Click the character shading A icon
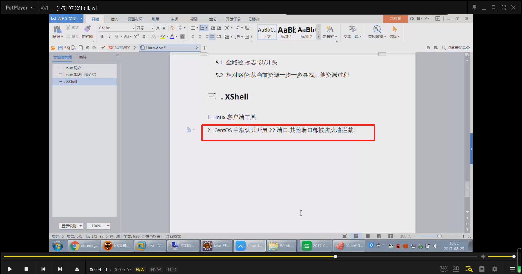The image size is (522, 274). point(182,36)
